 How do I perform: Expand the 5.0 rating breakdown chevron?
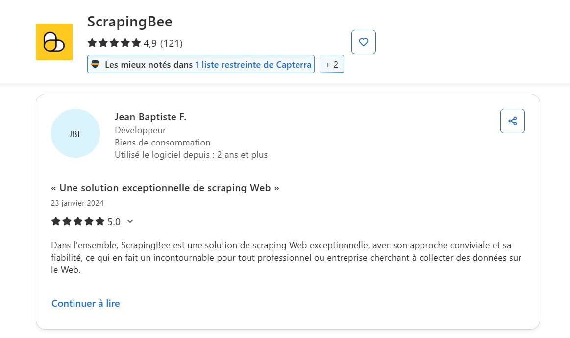(130, 221)
